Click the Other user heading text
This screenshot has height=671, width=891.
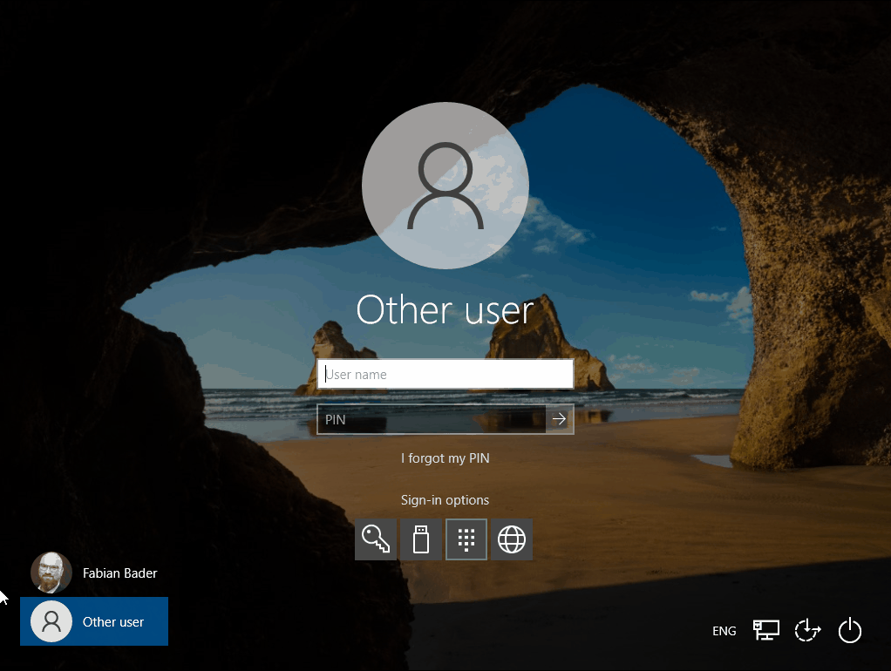(445, 309)
